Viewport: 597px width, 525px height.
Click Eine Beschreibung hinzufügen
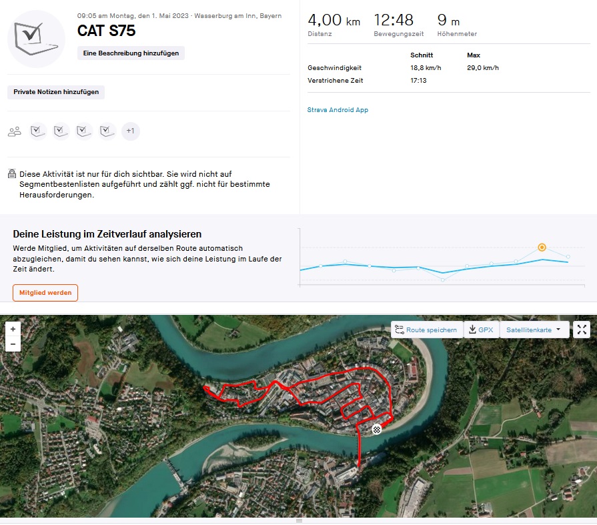[x=131, y=53]
